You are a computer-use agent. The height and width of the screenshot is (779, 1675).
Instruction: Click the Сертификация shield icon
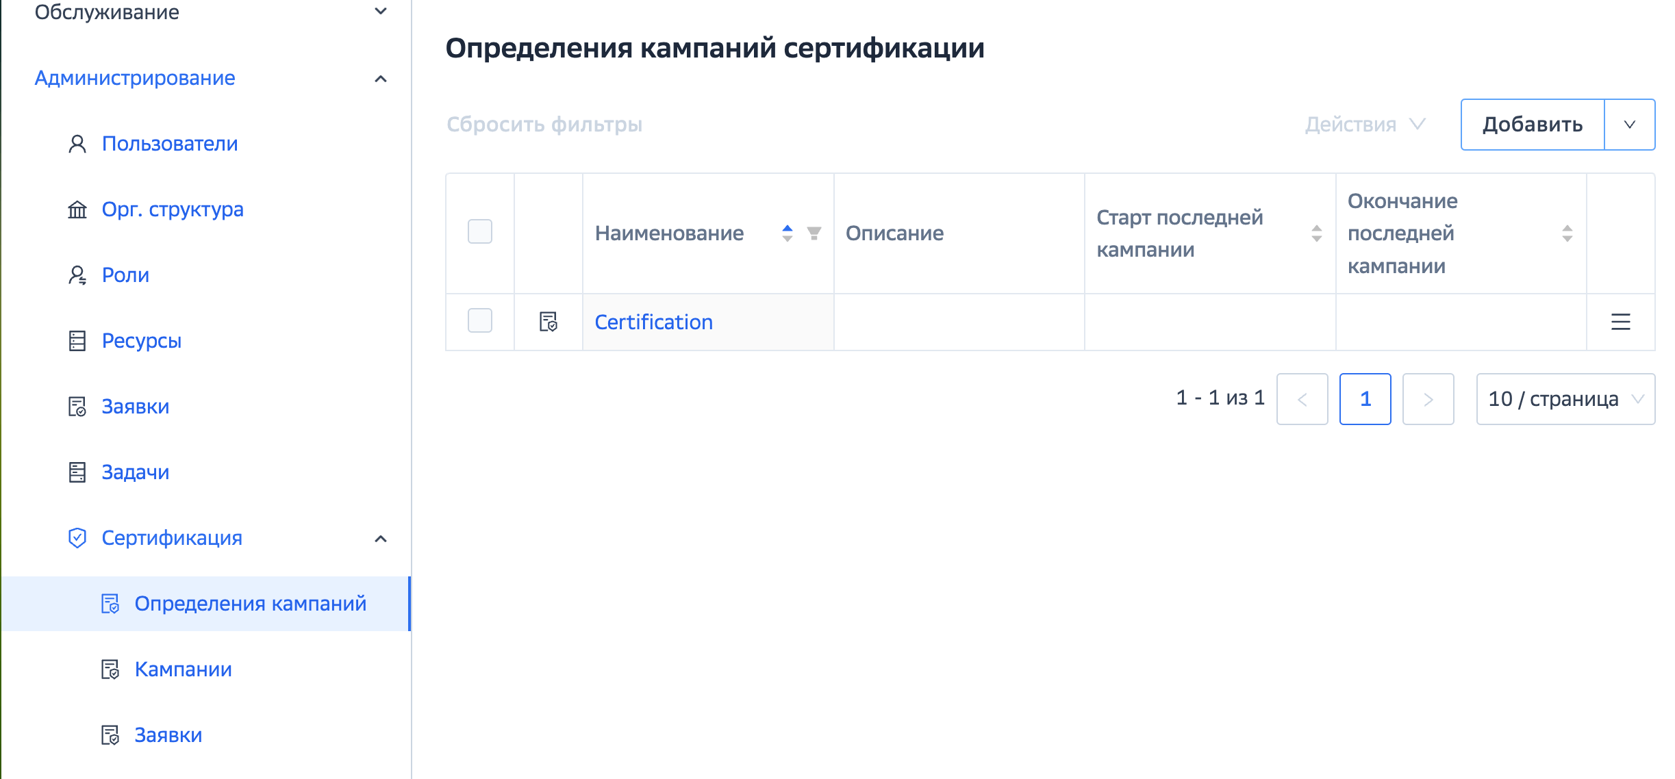[x=77, y=538]
